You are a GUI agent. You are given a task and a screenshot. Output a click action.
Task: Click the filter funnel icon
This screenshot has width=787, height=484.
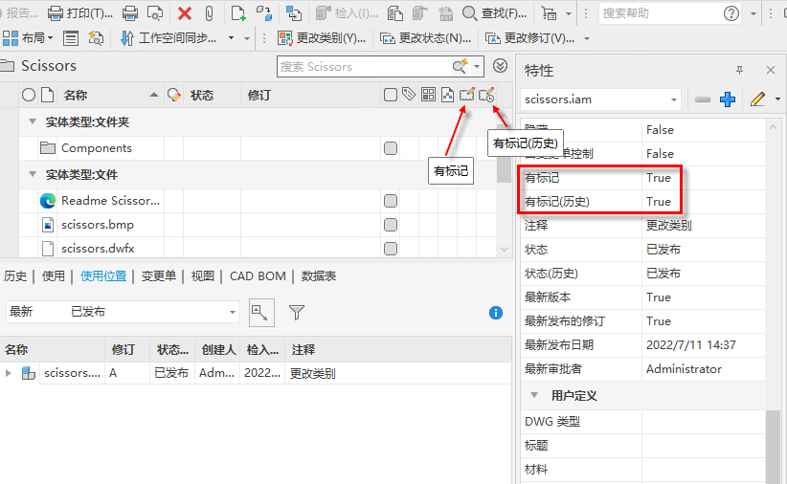click(x=297, y=313)
